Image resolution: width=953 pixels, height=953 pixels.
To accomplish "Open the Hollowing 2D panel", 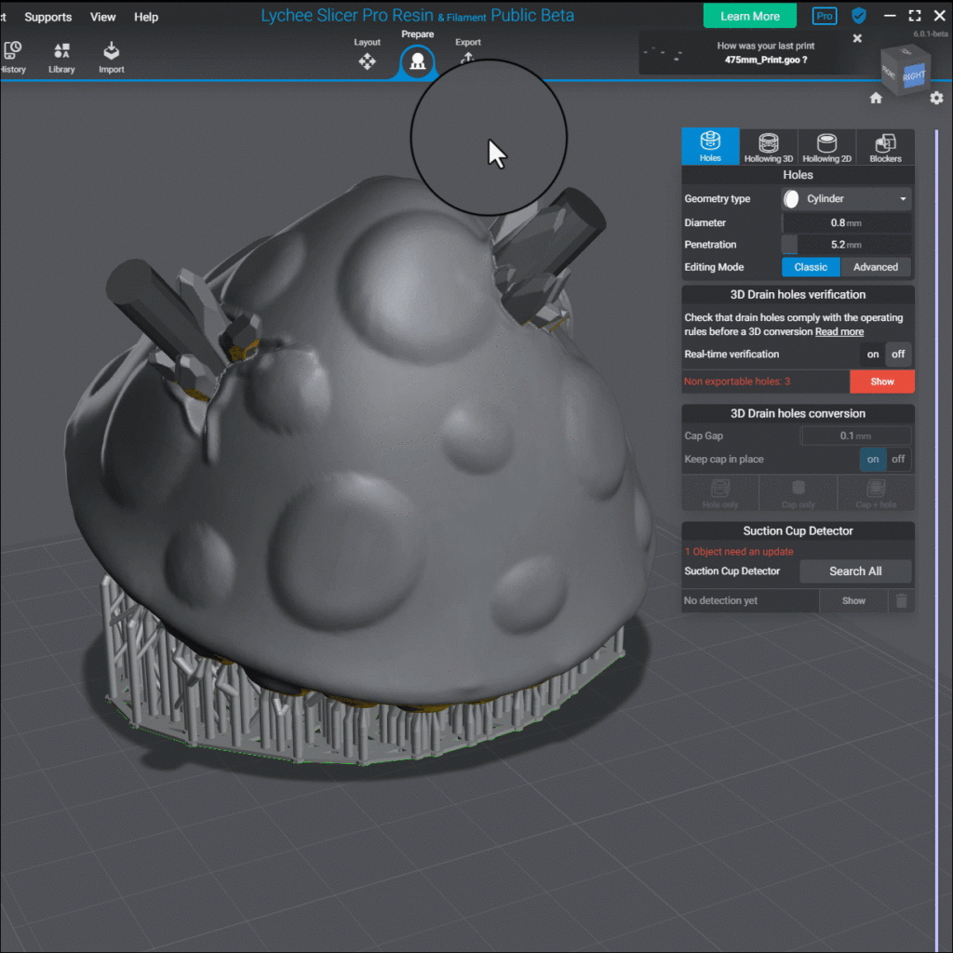I will (x=826, y=146).
